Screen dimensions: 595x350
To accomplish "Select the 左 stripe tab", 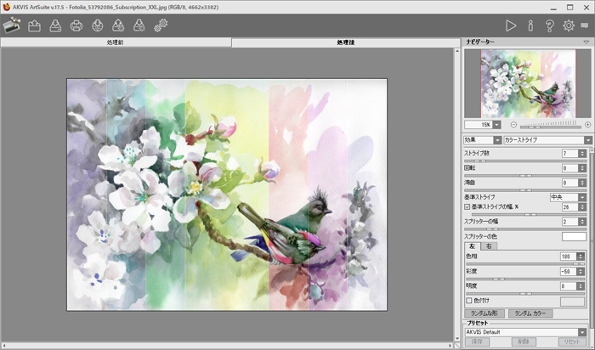I will [x=473, y=246].
